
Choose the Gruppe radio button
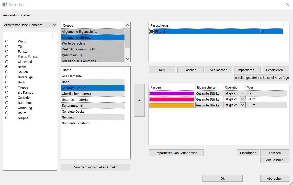coord(7,118)
